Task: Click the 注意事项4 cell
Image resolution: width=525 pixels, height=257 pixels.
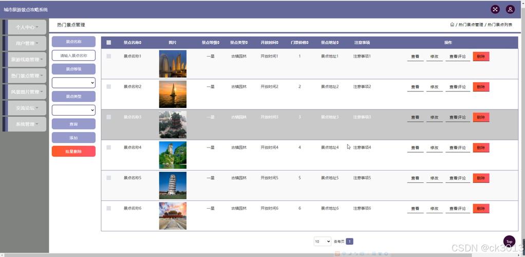Action: (362, 148)
